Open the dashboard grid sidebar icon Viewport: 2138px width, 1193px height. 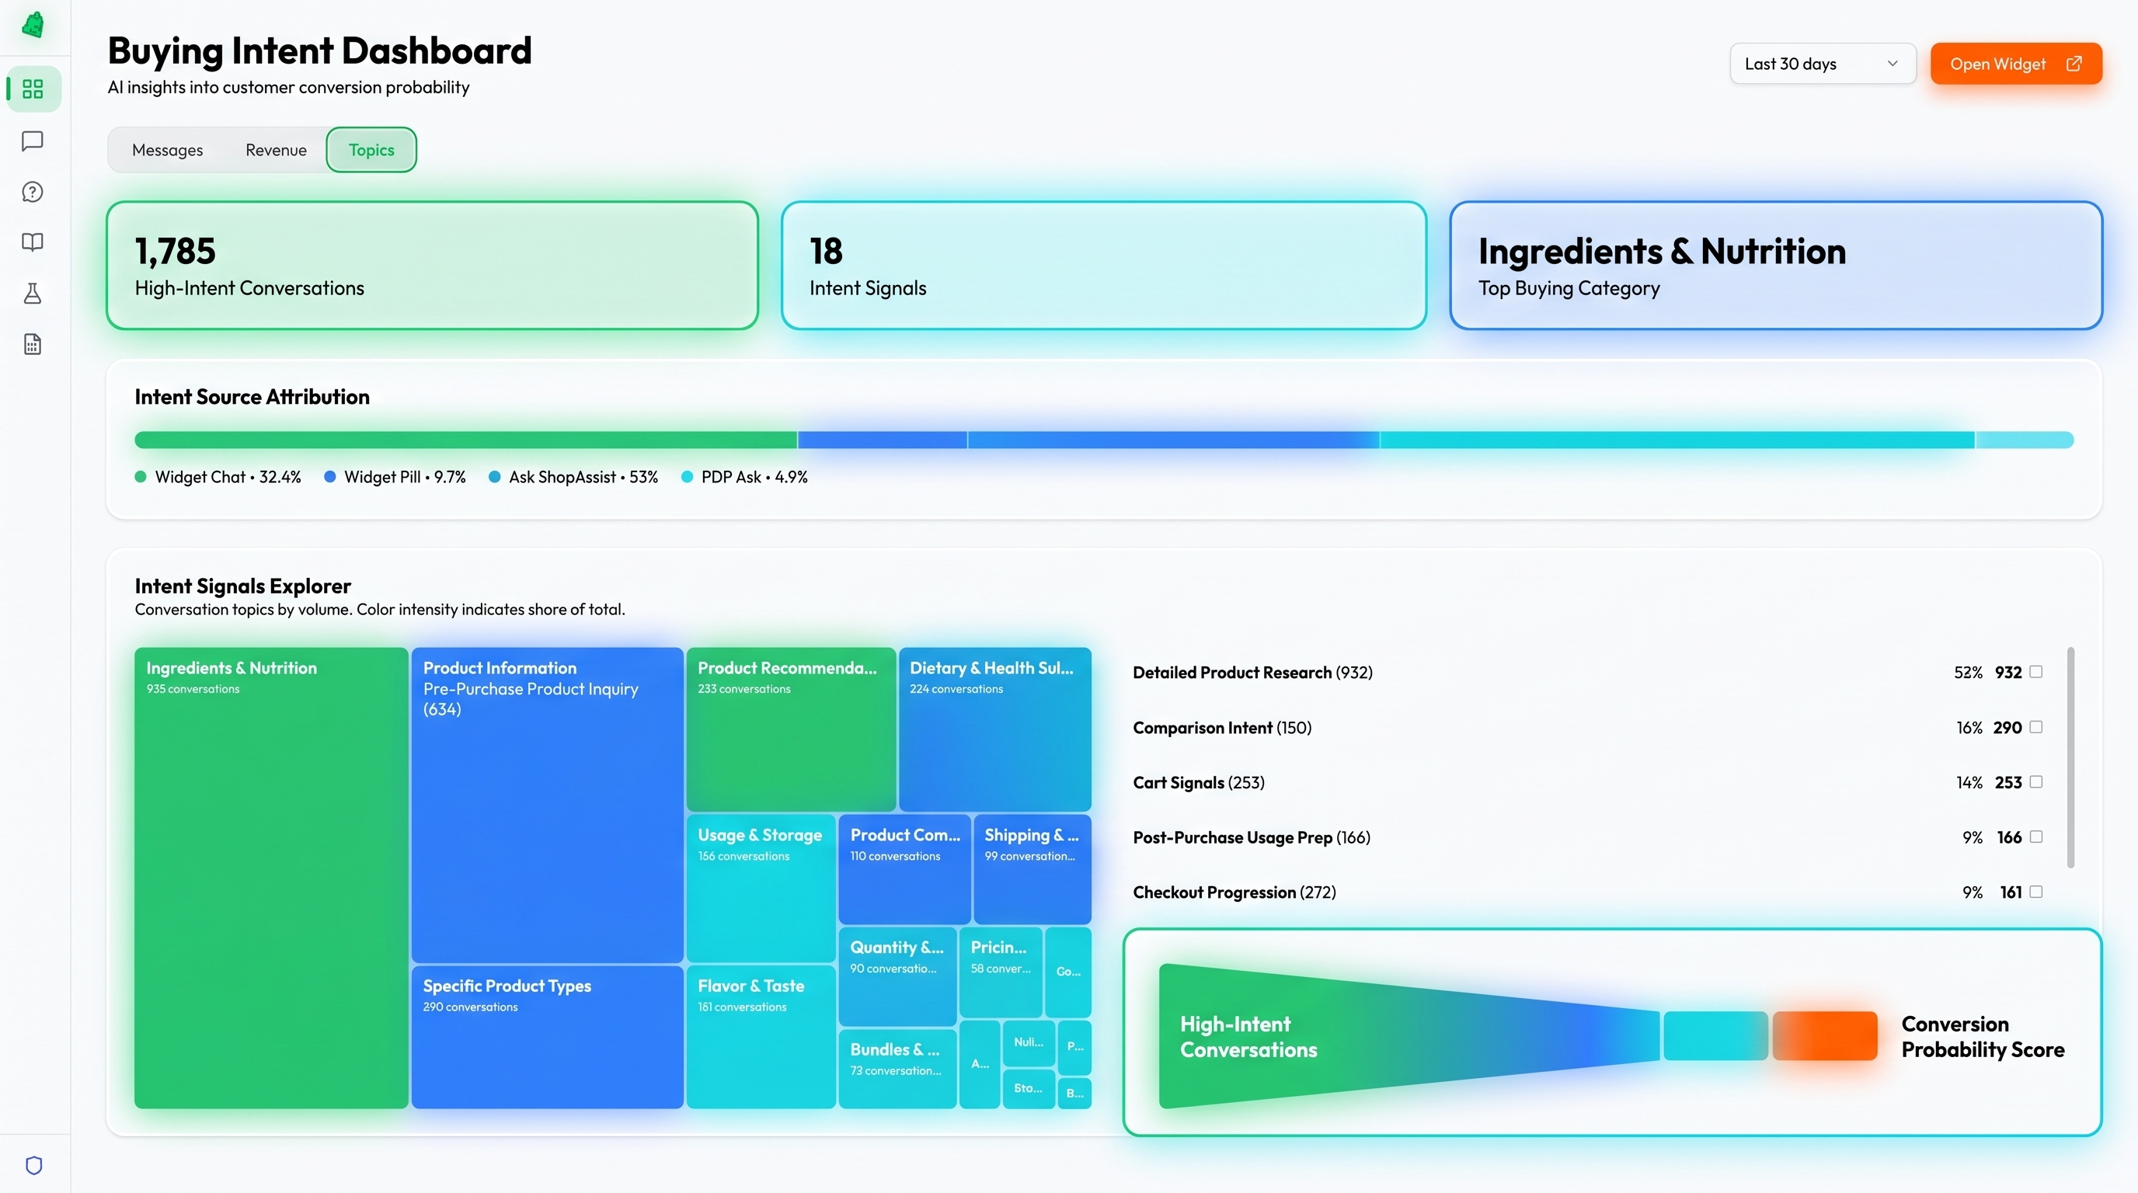click(33, 89)
